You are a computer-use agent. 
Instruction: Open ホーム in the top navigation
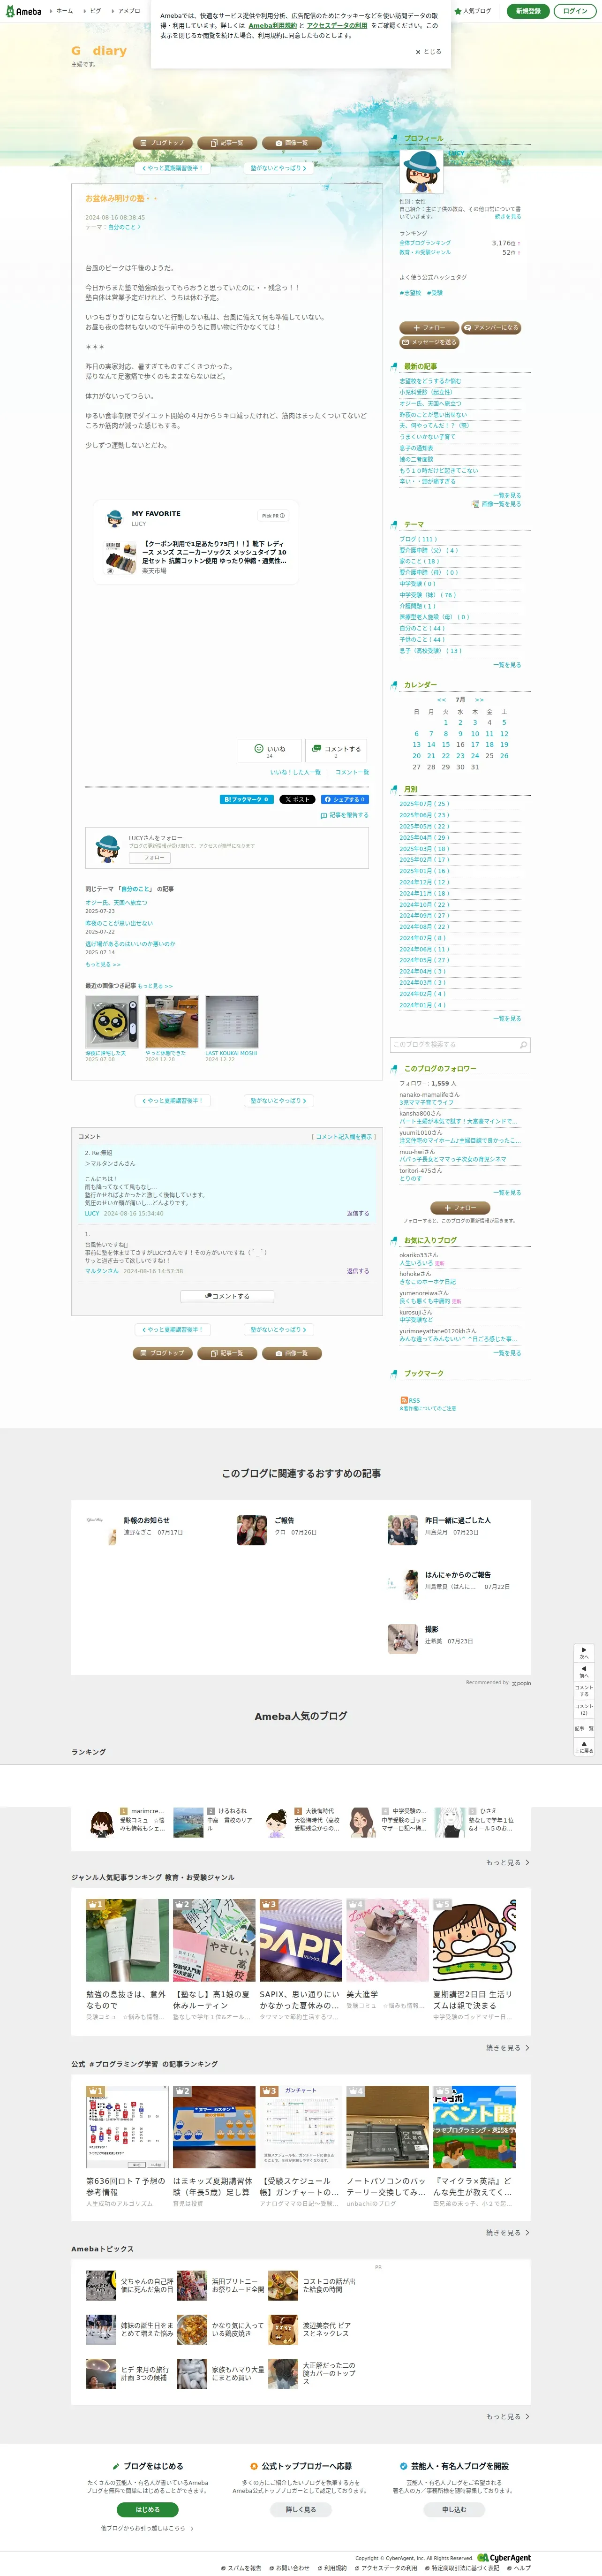tap(64, 11)
